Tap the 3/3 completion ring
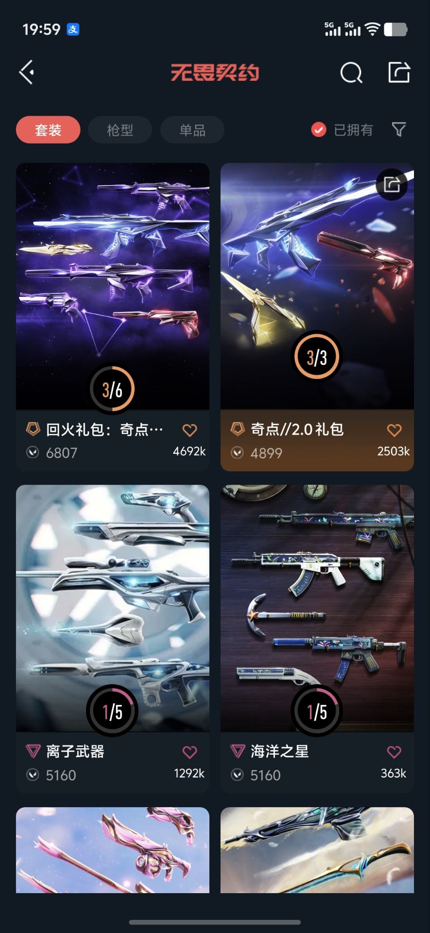Image resolution: width=430 pixels, height=933 pixels. click(x=317, y=357)
